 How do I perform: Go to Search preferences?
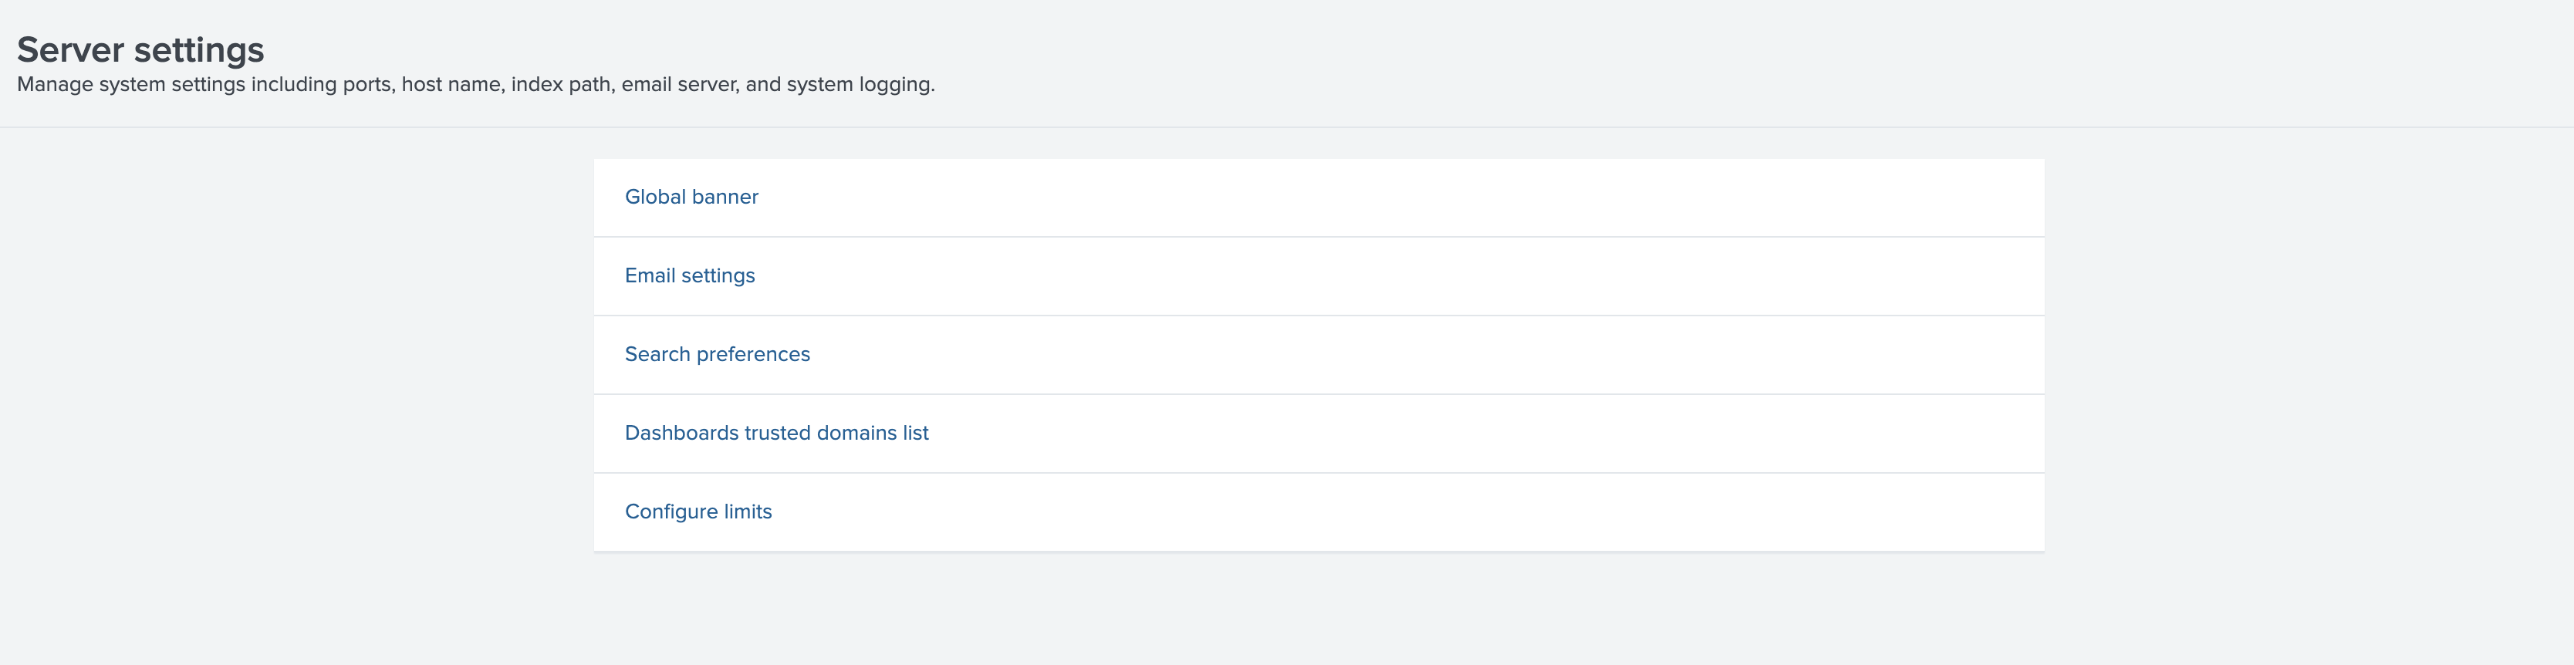tap(717, 354)
